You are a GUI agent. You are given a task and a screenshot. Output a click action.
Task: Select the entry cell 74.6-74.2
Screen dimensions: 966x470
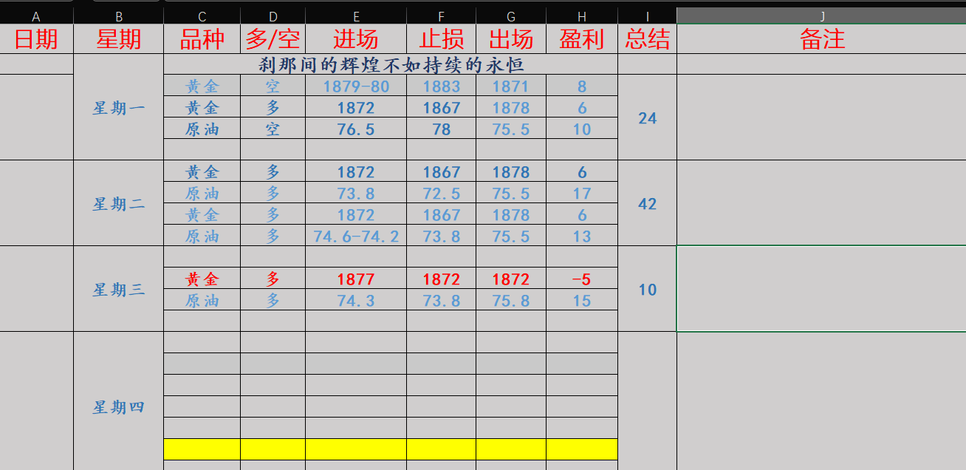[x=356, y=236]
